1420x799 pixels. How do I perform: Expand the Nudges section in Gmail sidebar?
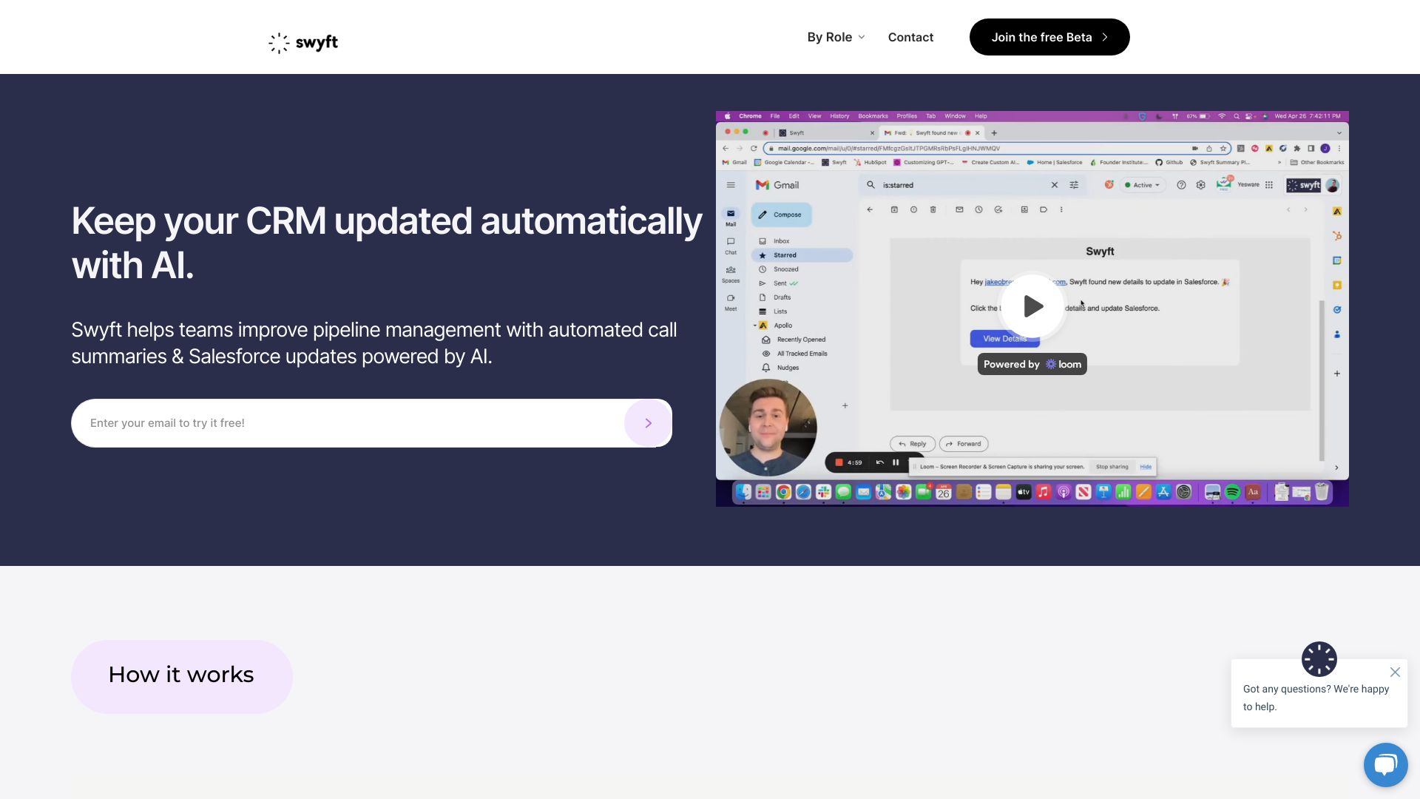pyautogui.click(x=788, y=368)
